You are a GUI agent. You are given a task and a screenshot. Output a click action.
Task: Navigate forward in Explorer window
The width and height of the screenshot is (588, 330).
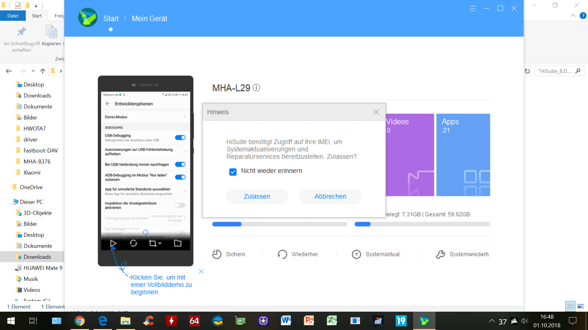[23, 71]
